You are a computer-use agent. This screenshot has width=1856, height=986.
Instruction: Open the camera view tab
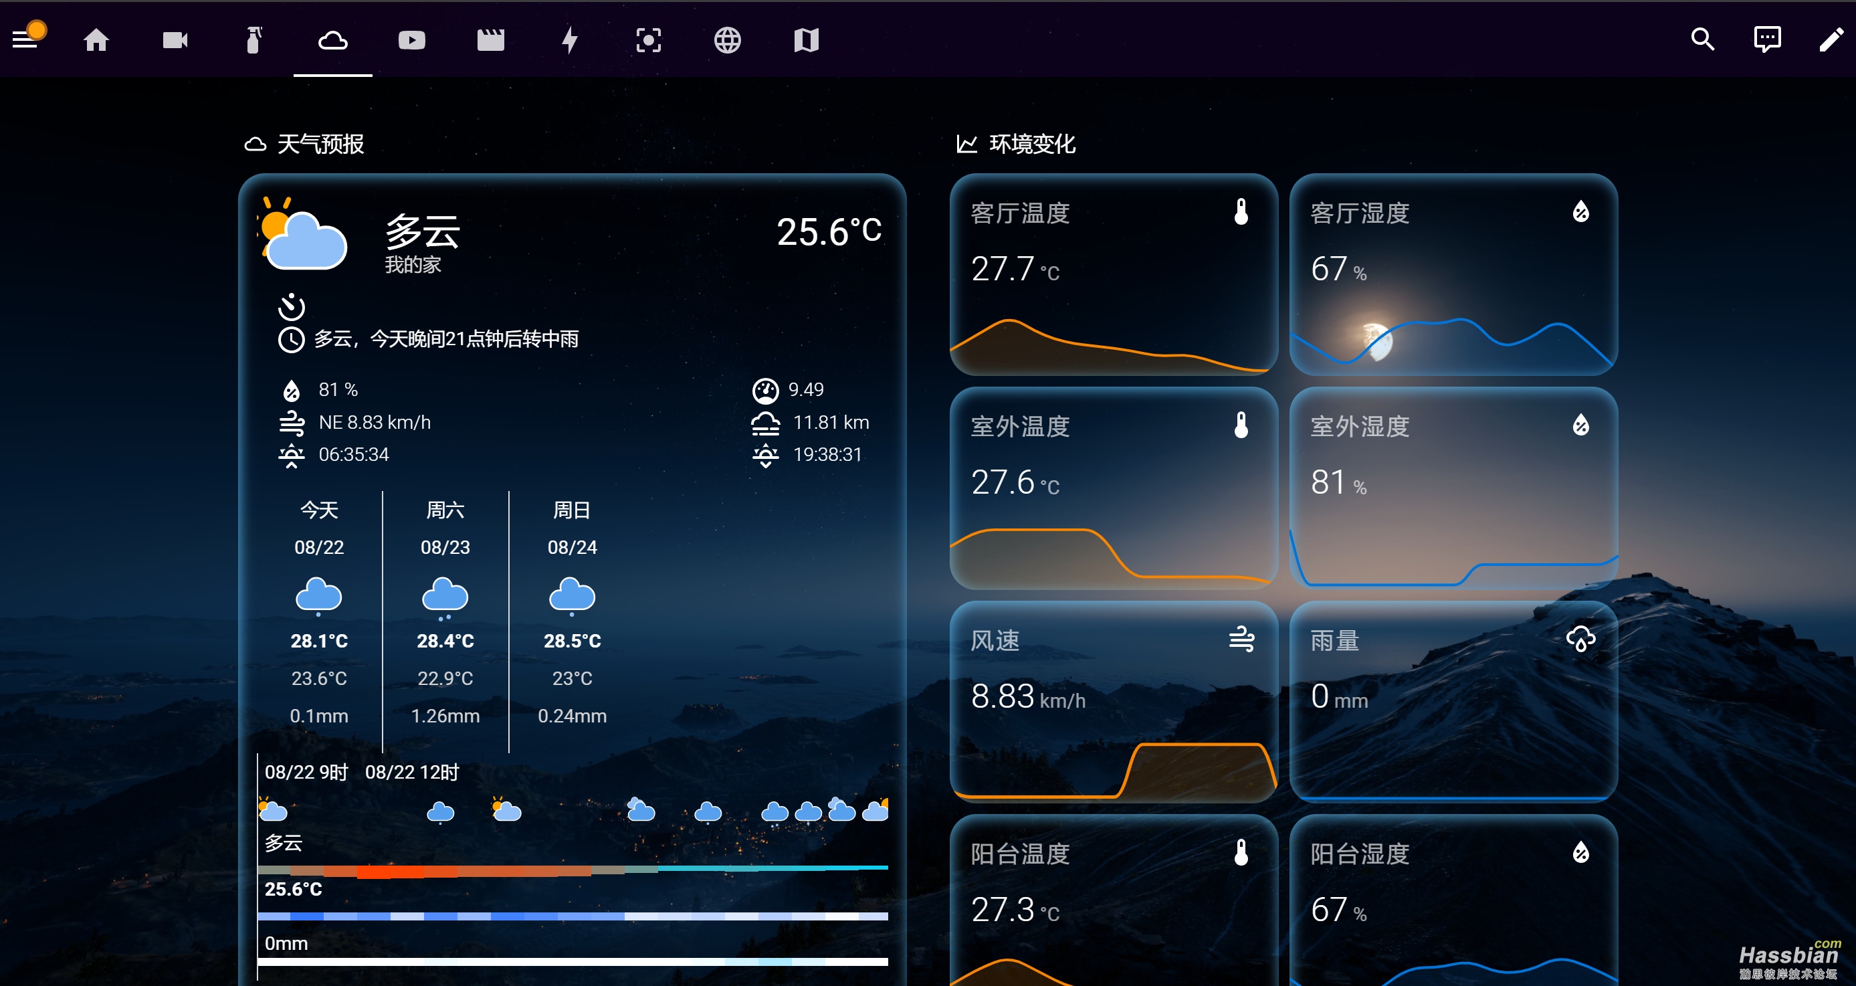[x=175, y=39]
